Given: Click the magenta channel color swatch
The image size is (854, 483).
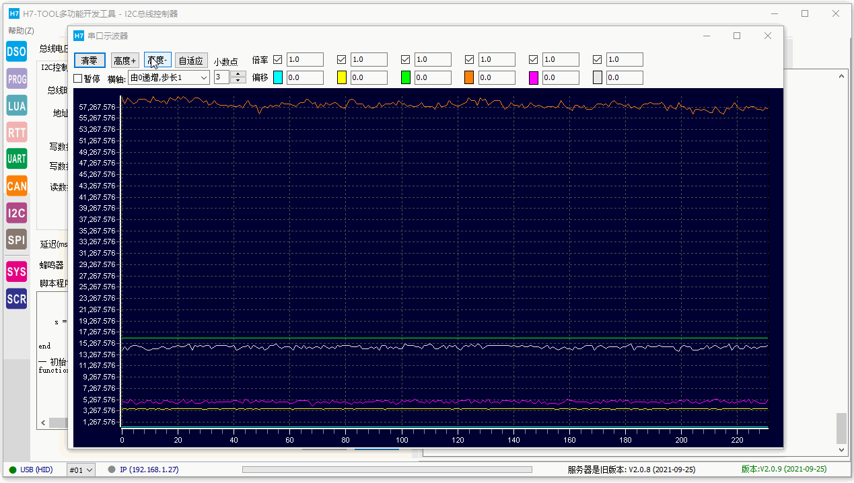Looking at the screenshot, I should 534,77.
